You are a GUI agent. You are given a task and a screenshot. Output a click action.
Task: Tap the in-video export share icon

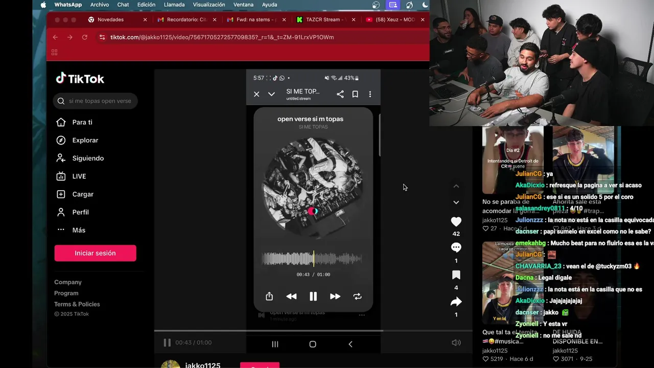point(269,296)
